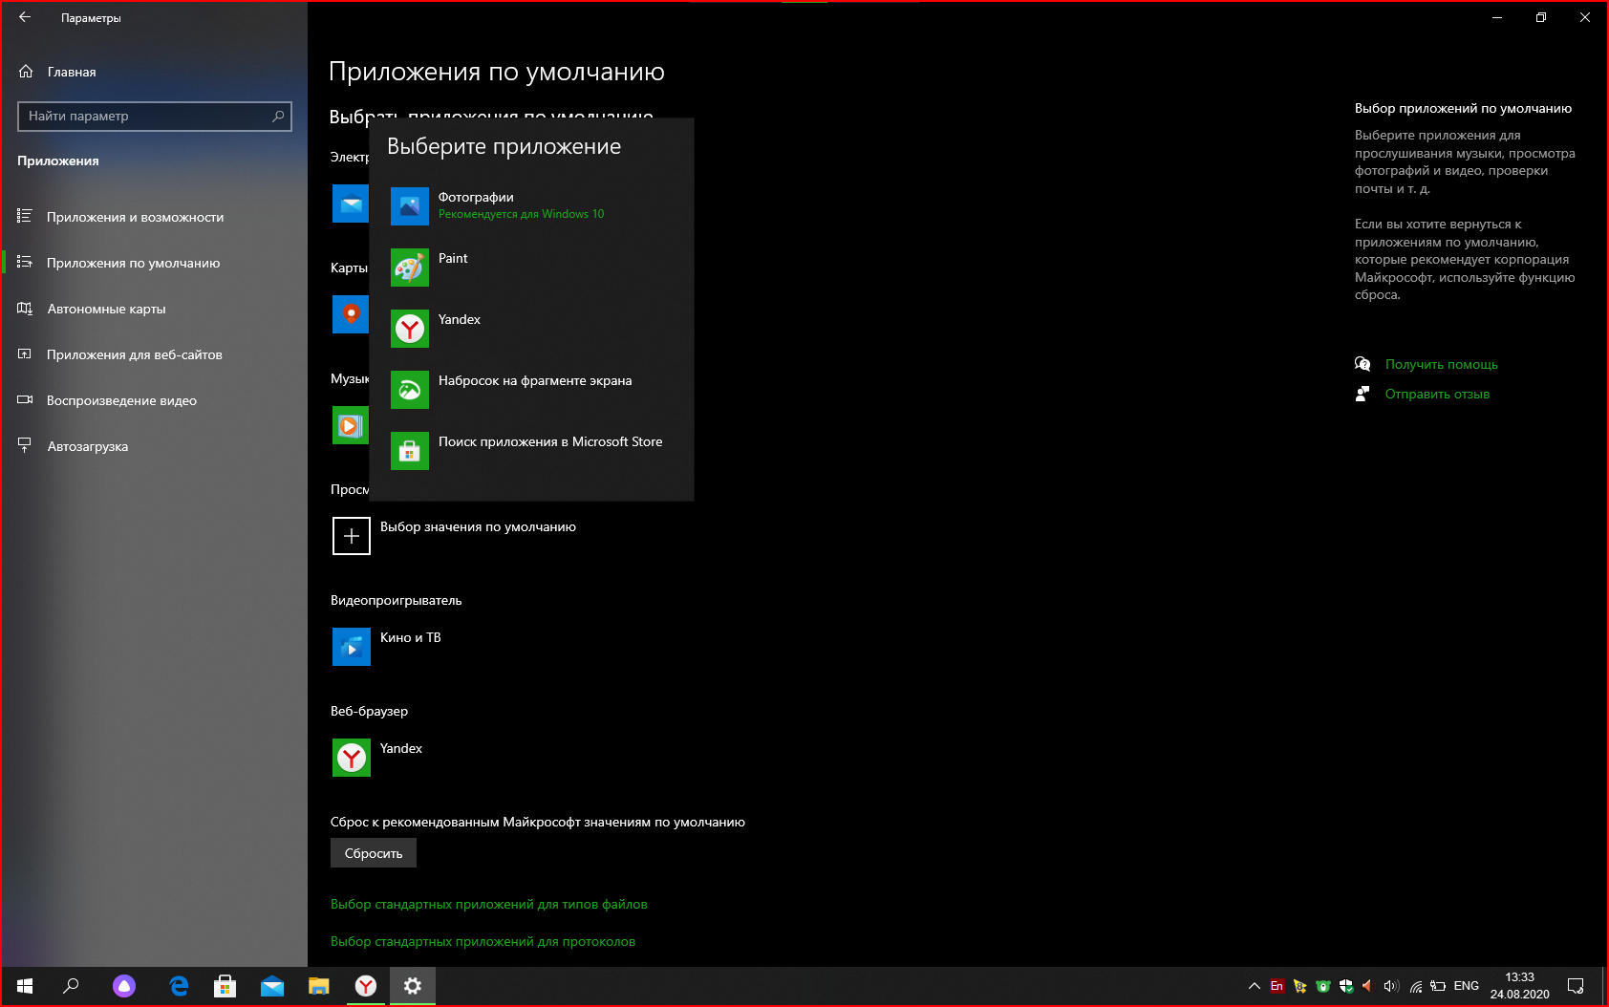Click Выбор значения по умолчанию
Image resolution: width=1609 pixels, height=1007 pixels.
coord(478,526)
